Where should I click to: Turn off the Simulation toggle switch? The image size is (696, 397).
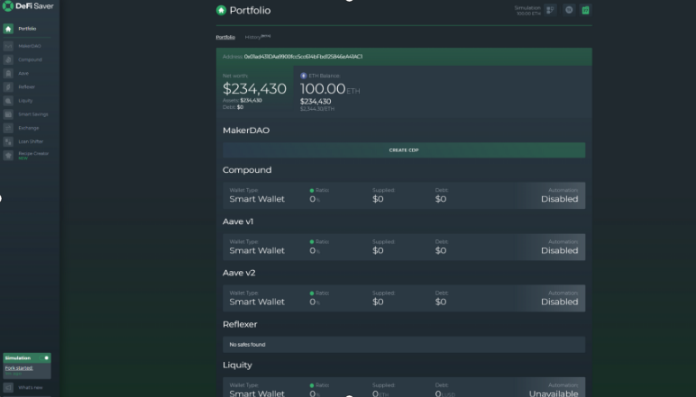44,358
